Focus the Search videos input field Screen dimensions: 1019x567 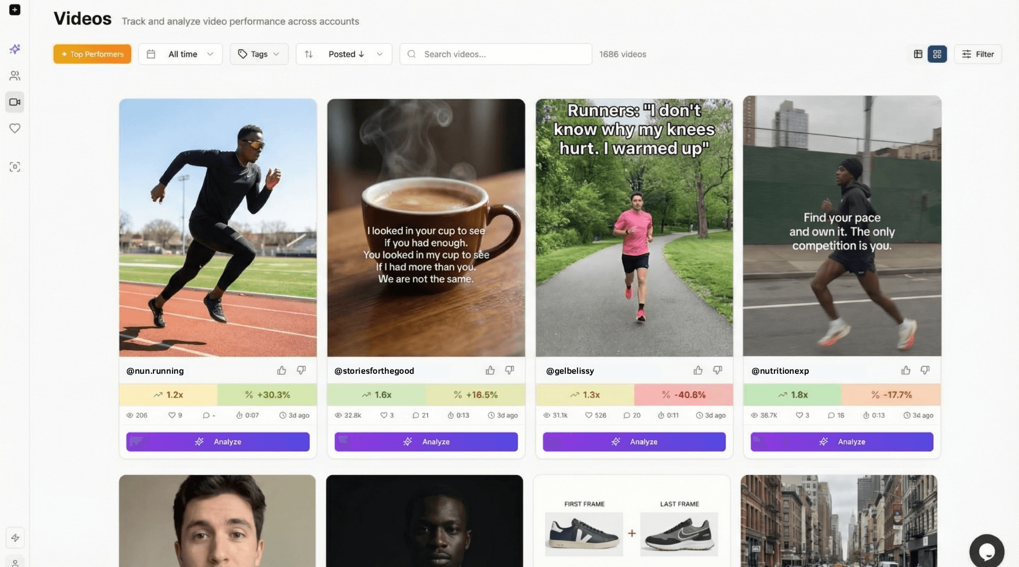point(496,54)
